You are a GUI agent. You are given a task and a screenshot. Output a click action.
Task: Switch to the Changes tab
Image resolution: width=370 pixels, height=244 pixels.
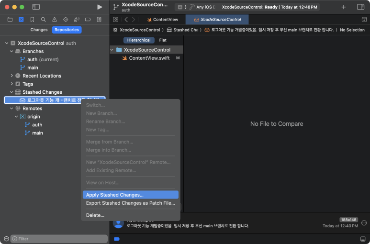[x=39, y=30]
